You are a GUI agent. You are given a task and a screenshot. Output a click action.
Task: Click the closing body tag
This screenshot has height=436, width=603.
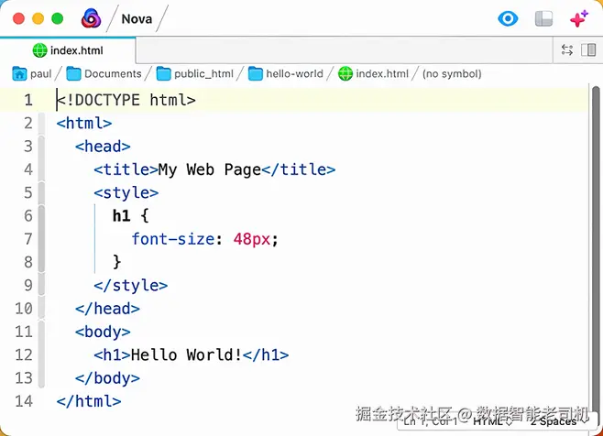point(107,378)
